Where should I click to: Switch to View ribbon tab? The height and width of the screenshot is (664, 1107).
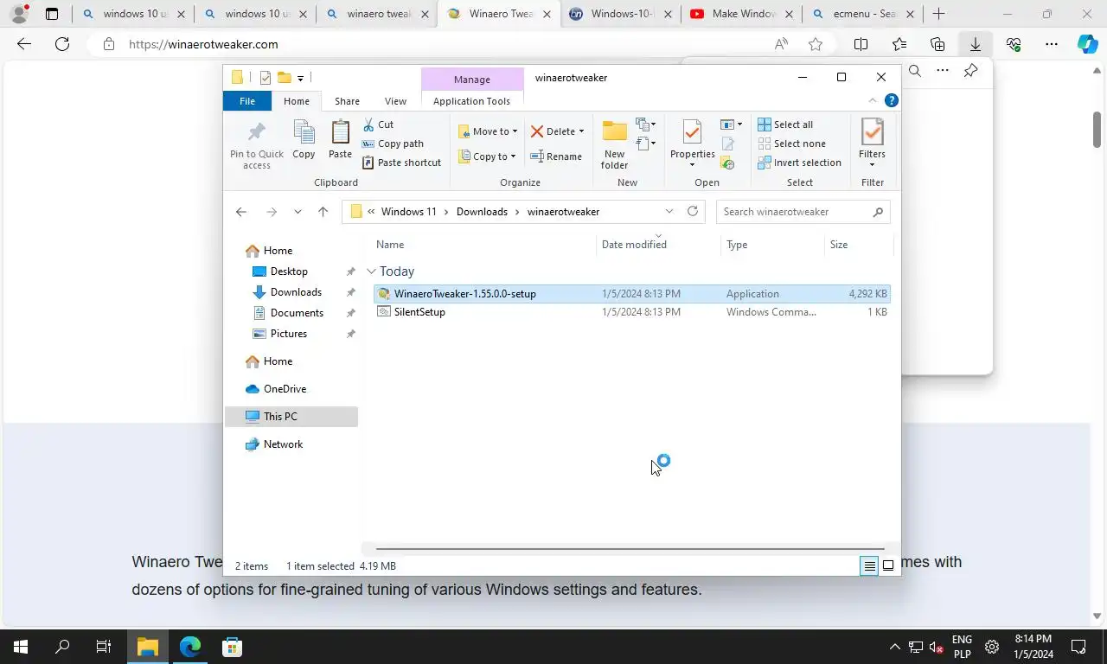pos(395,101)
